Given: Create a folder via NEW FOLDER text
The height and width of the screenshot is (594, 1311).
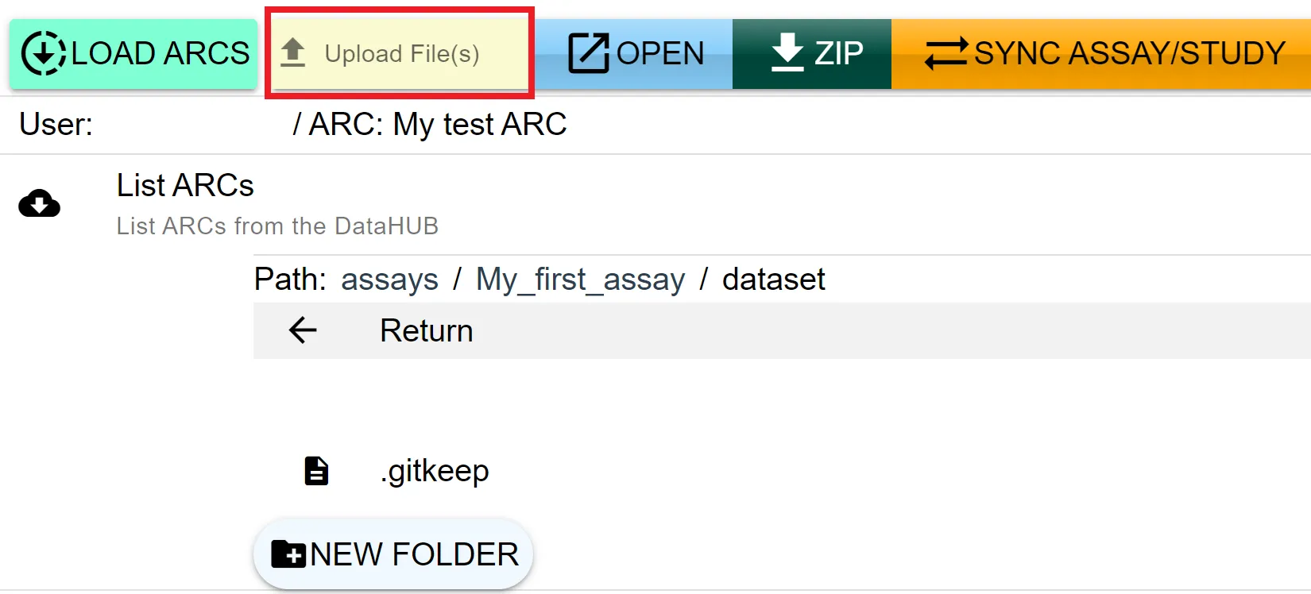Looking at the screenshot, I should 414,554.
